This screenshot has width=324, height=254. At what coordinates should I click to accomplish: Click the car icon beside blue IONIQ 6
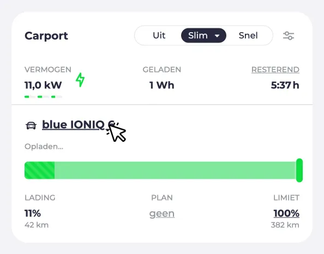(x=31, y=125)
